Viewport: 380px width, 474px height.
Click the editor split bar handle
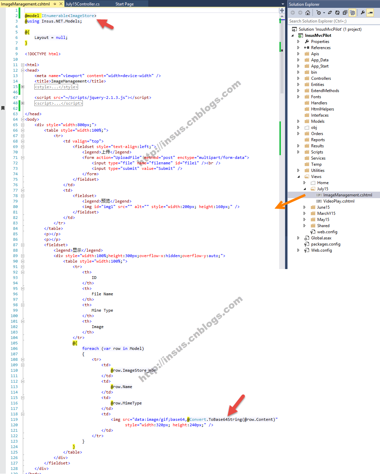tap(282, 10)
